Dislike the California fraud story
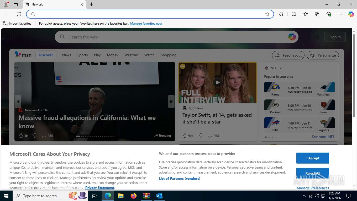Viewport: 357px width, 201px height. point(34,136)
